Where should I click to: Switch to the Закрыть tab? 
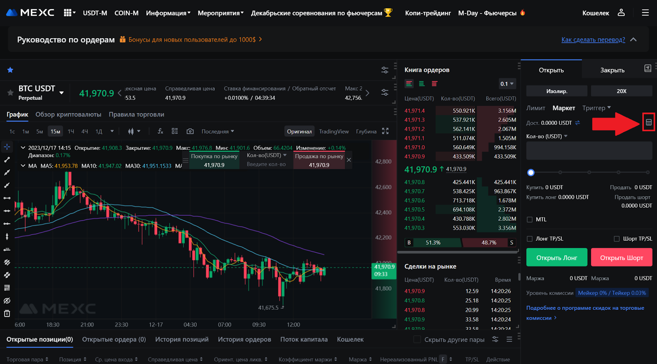pyautogui.click(x=612, y=70)
